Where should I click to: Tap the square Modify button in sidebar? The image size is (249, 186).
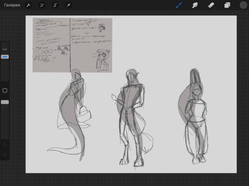[x=5, y=90]
